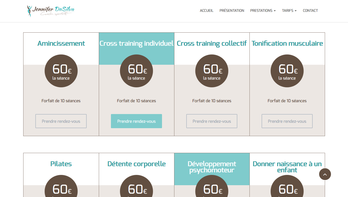This screenshot has height=197, width=348.
Task: Go to the Présentation page
Action: tap(232, 11)
